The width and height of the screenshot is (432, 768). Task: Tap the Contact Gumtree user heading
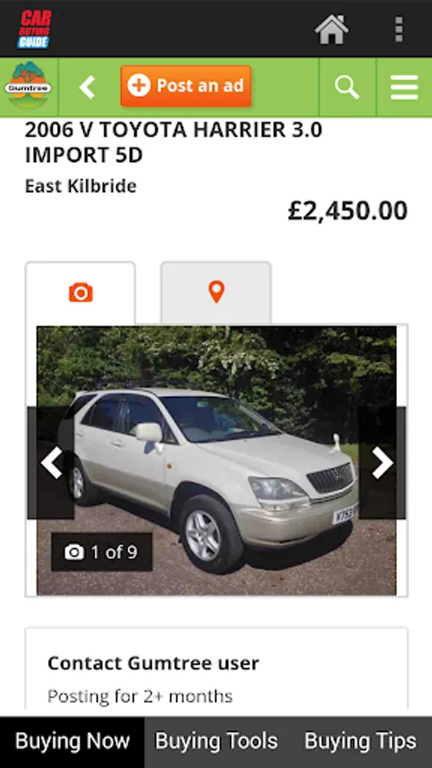coord(154,663)
